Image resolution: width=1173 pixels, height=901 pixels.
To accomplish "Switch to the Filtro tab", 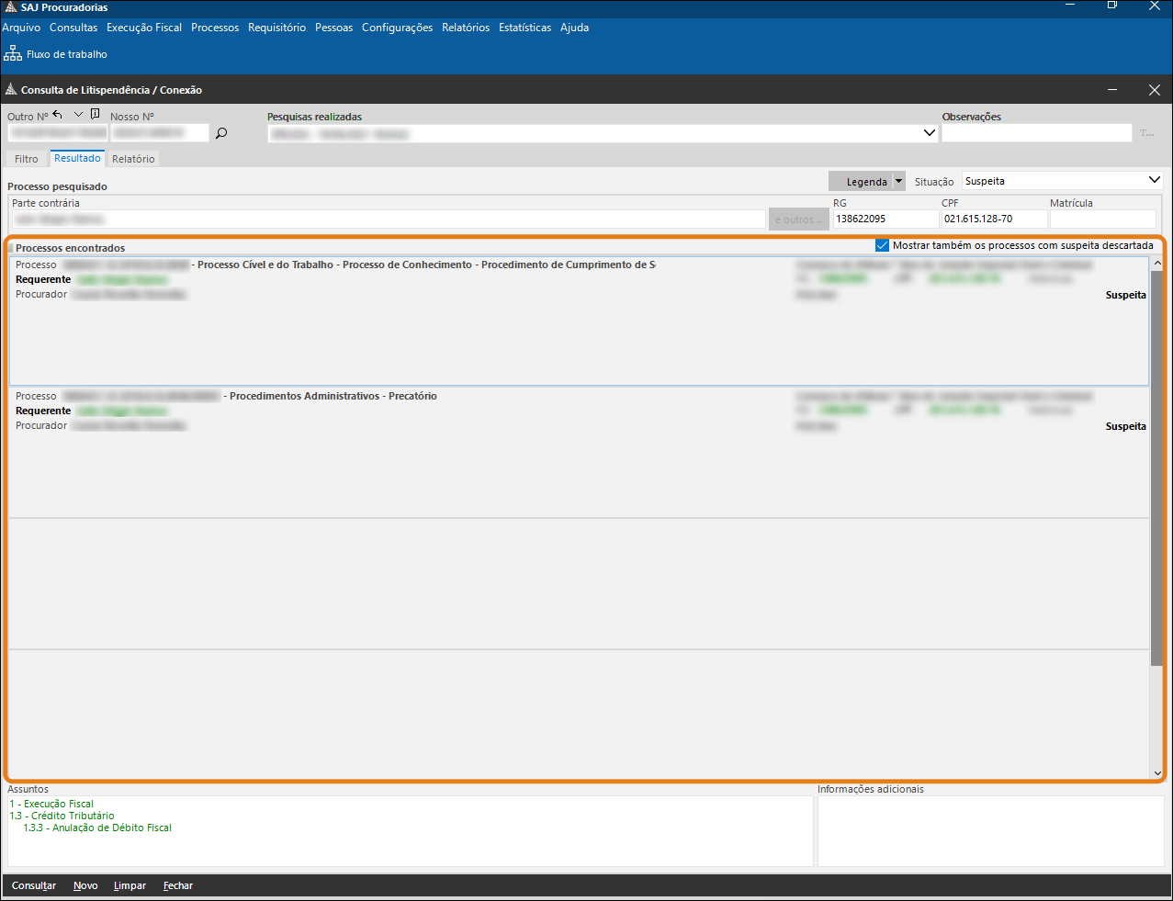I will pos(27,159).
